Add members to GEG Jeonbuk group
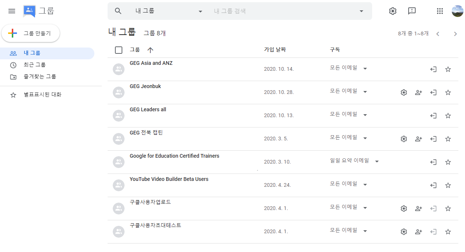 [x=419, y=92]
